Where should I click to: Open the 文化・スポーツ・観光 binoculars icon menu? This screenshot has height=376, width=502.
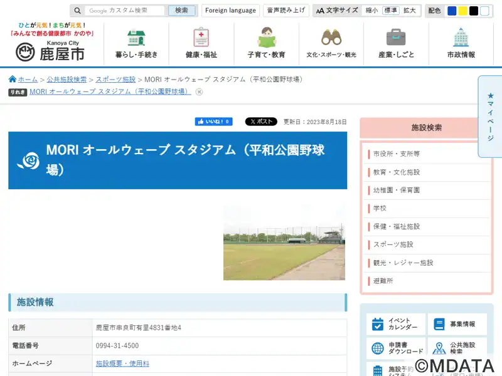[331, 38]
